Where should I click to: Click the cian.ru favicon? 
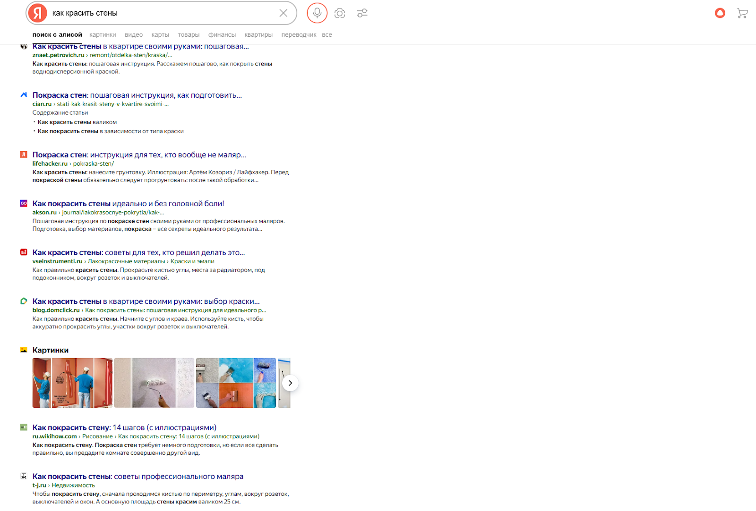click(x=24, y=95)
